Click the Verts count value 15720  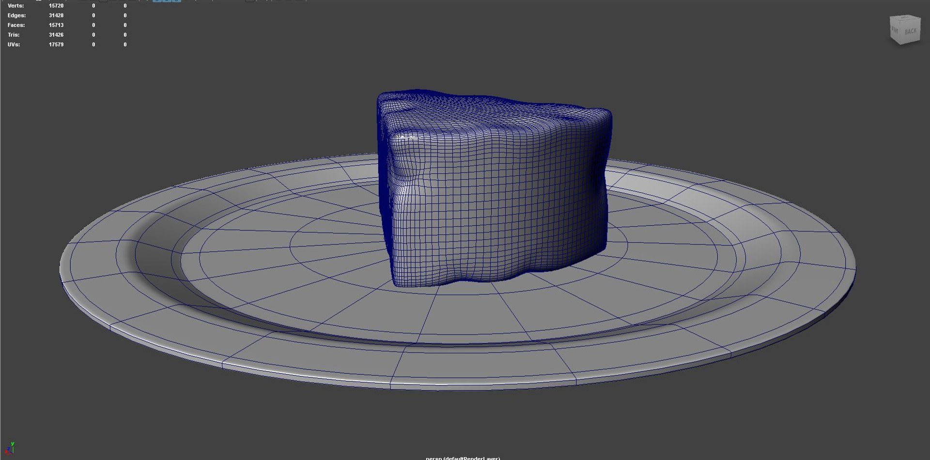[56, 6]
